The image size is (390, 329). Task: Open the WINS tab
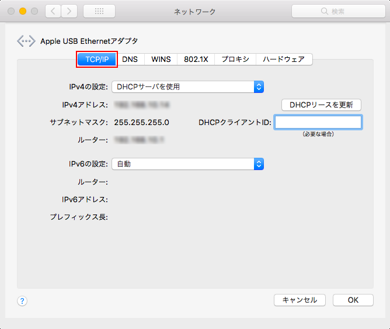(161, 59)
